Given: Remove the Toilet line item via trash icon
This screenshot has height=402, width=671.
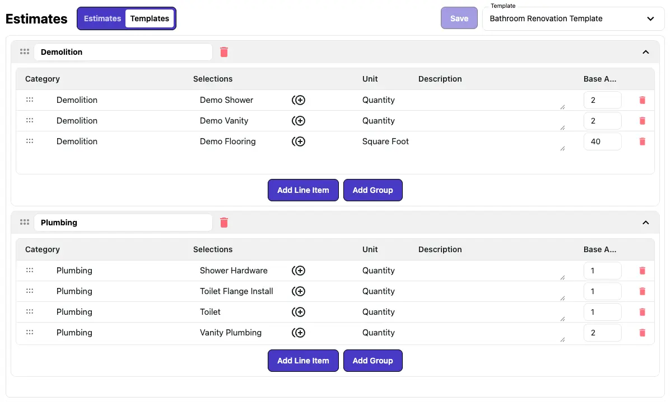Looking at the screenshot, I should pyautogui.click(x=642, y=312).
